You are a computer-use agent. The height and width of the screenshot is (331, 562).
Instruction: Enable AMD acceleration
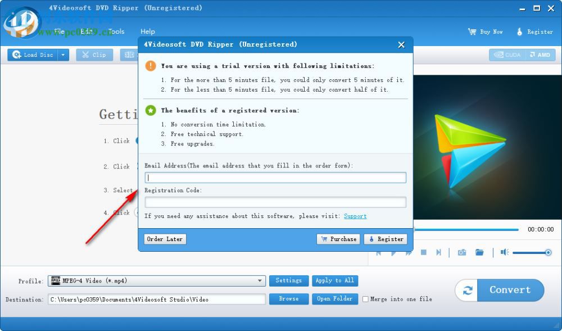(x=540, y=55)
